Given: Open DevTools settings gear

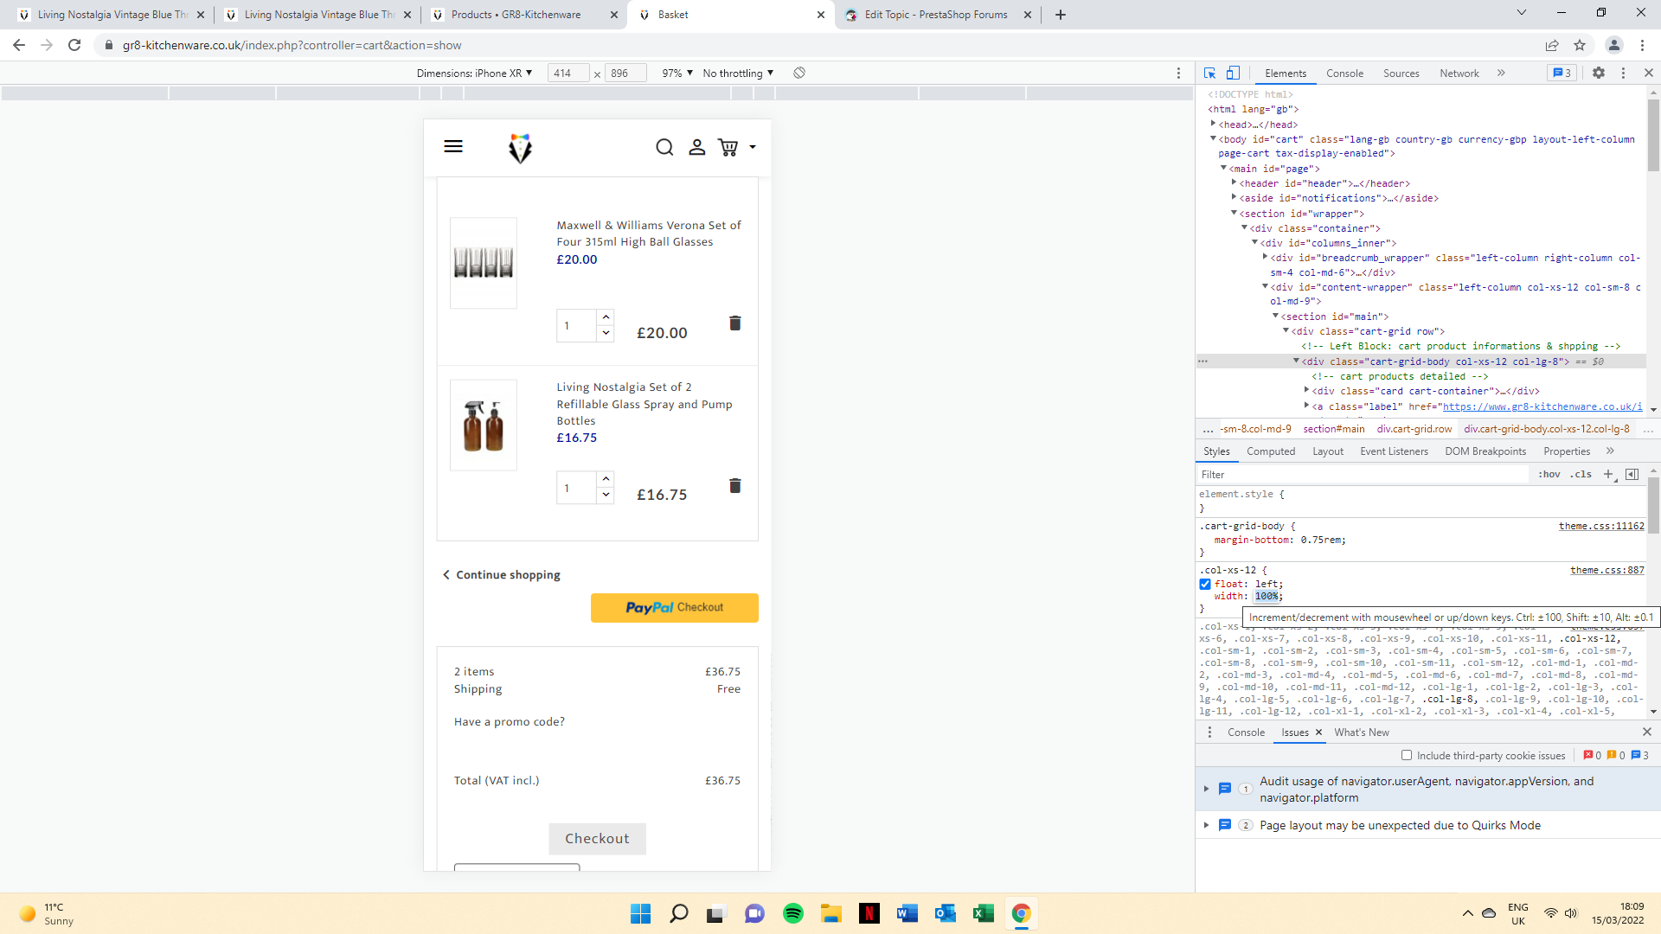Looking at the screenshot, I should pyautogui.click(x=1598, y=73).
